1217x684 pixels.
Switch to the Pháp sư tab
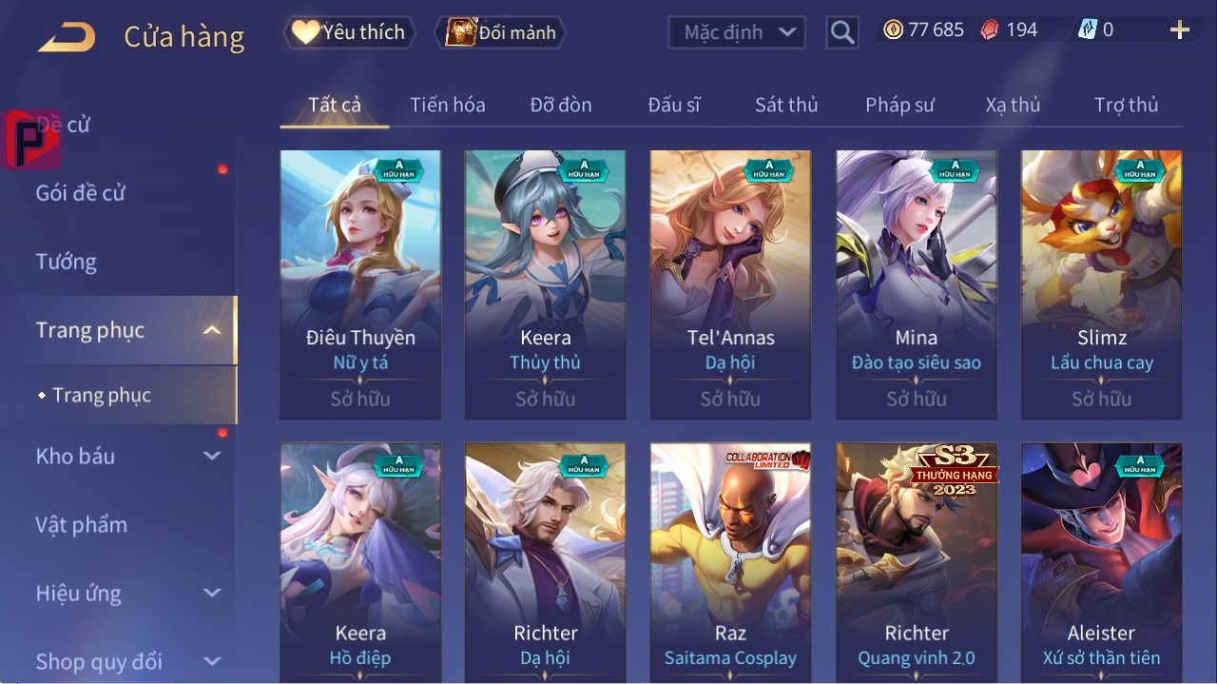(899, 105)
